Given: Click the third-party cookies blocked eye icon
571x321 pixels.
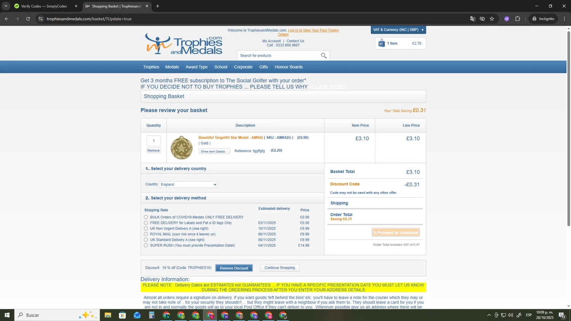Looking at the screenshot, I should point(482,19).
